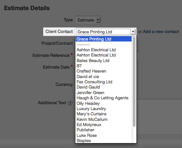Viewport: 182px width, 148px height.
Task: Pick David Gauld from the contacts
Action: [x=103, y=87]
